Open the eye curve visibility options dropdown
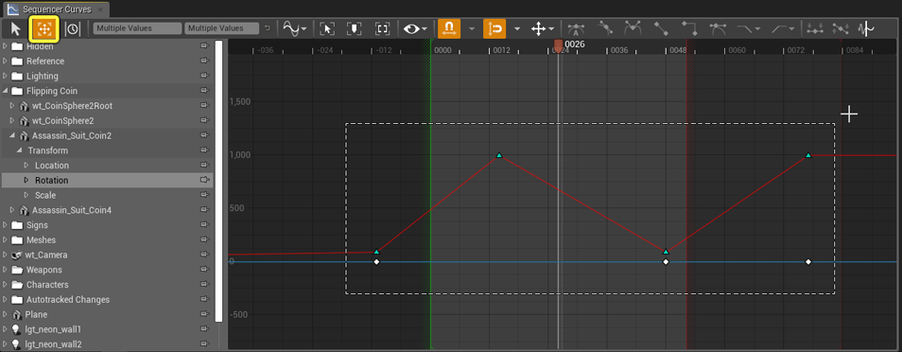 415,28
